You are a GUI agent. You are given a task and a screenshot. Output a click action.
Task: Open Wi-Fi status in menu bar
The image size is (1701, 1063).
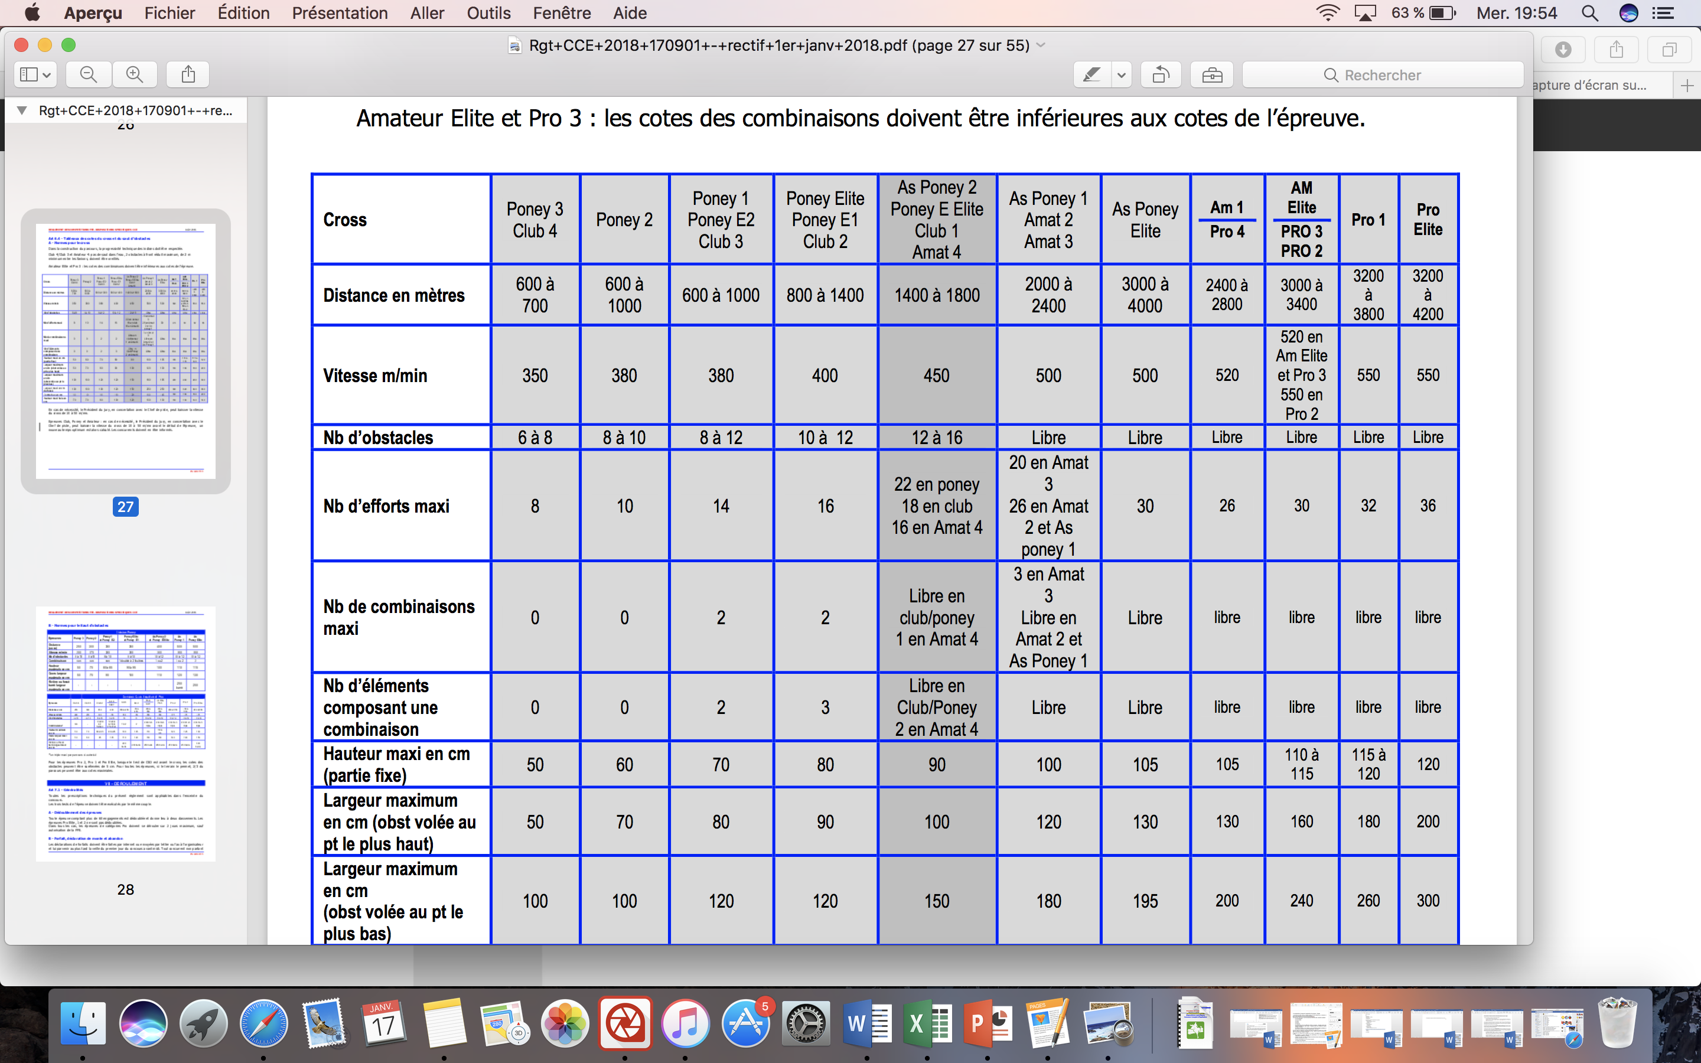coord(1327,12)
